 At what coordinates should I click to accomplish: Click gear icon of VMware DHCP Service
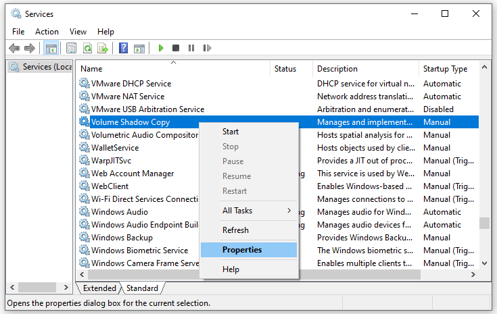[x=85, y=83]
